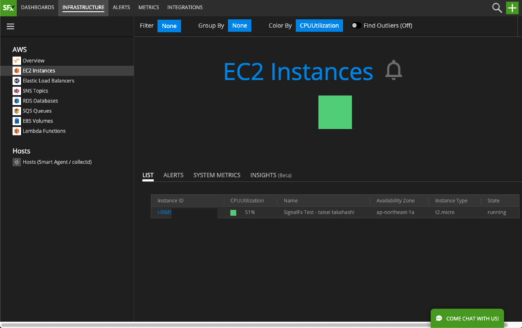Click the EBS Volumes icon
522x328 pixels.
[x=17, y=121]
